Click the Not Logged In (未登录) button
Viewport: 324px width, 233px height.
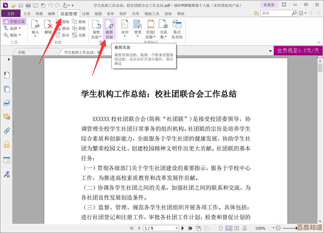coord(269,5)
